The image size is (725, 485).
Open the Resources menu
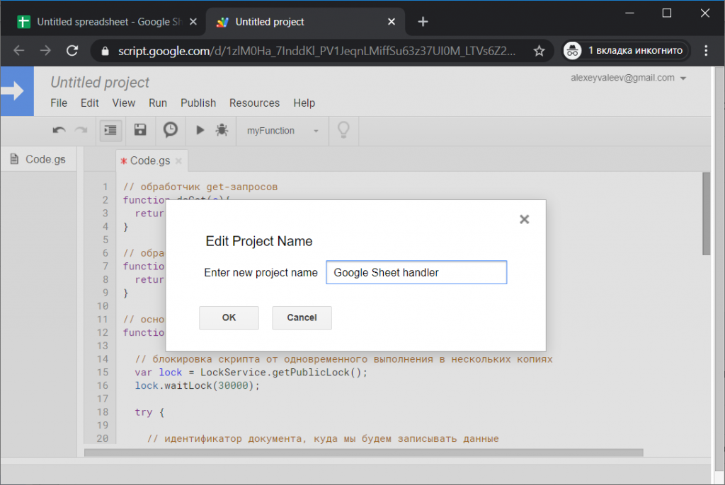coord(254,103)
